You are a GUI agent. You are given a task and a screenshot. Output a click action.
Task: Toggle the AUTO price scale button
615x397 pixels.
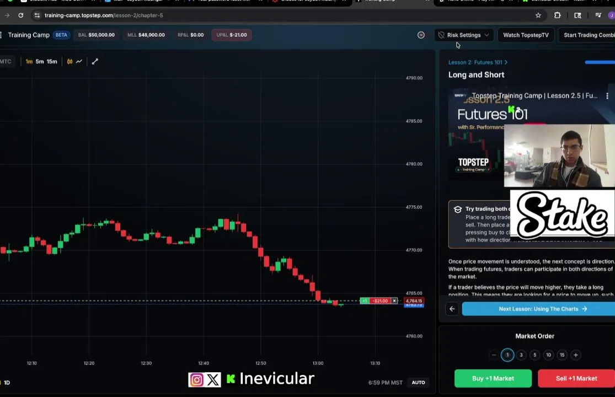pyautogui.click(x=418, y=383)
